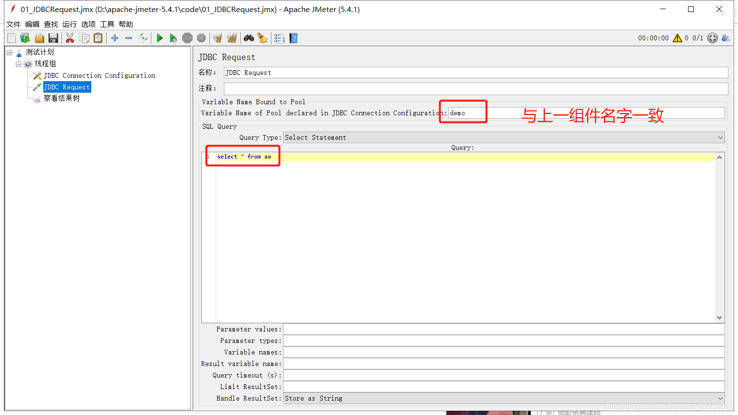Screen dimensions: 738x415
Task: Click the 注释 comment field
Action: click(476, 88)
